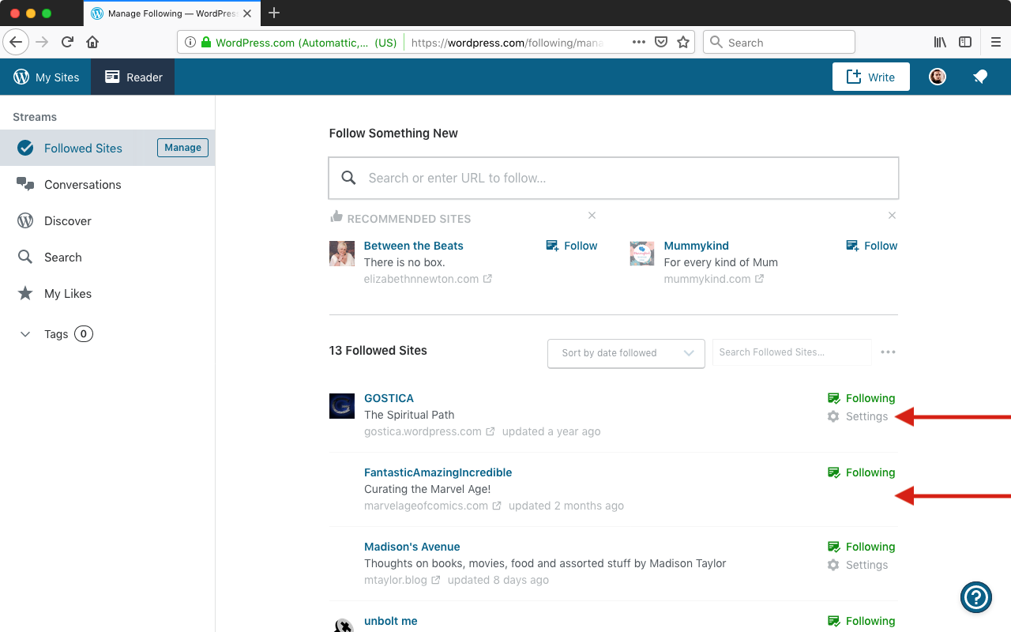The image size is (1011, 632).
Task: Click the Search Followed Sites input field
Action: point(791,352)
